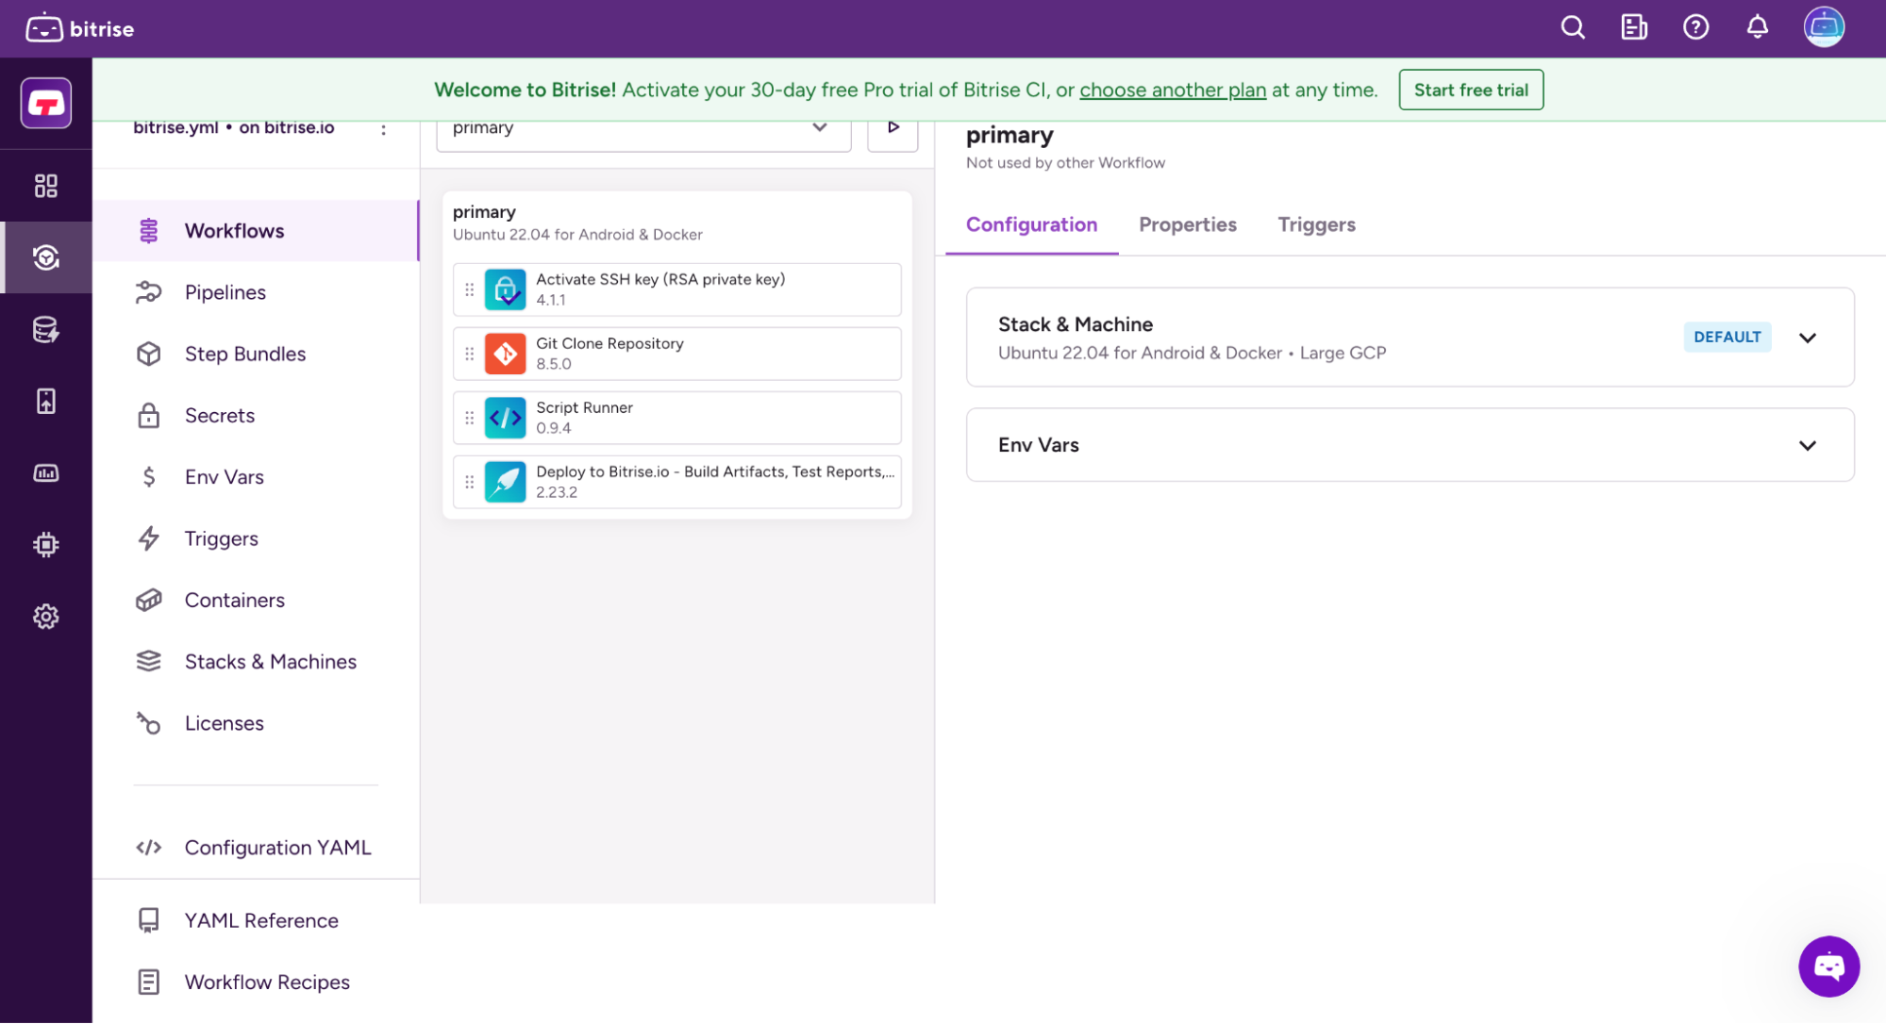Expand the Env Vars section

pyautogui.click(x=1807, y=445)
